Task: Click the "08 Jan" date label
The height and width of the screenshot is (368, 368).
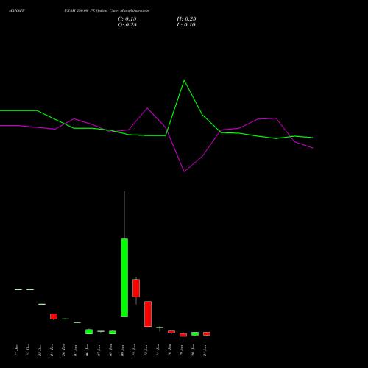Action: (x=110, y=350)
